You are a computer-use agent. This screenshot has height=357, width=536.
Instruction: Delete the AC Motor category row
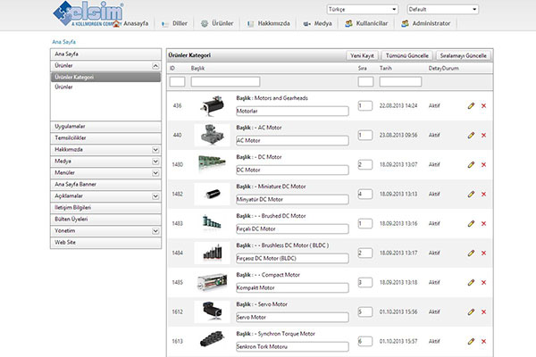(x=483, y=135)
